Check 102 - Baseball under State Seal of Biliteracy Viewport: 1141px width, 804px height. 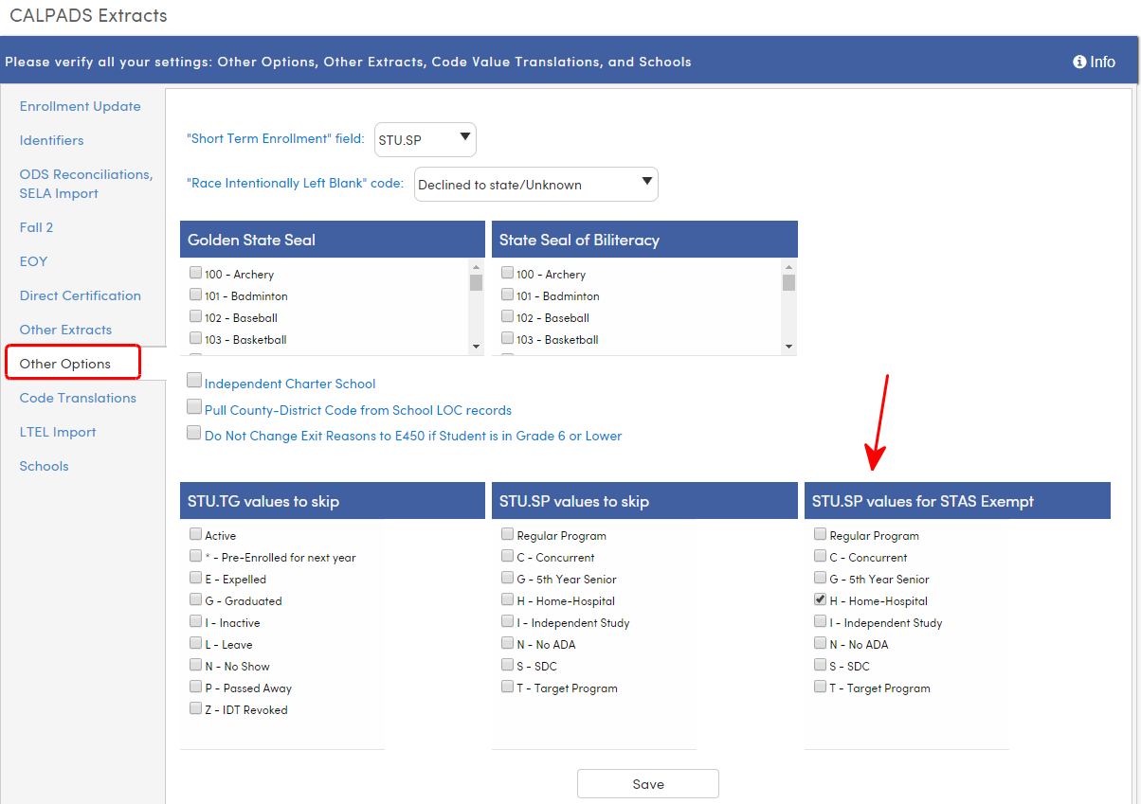pos(506,317)
